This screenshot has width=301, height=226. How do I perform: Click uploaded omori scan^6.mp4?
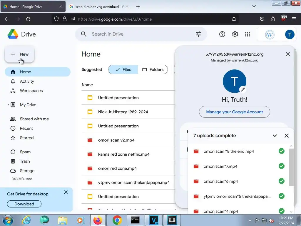pyautogui.click(x=239, y=181)
